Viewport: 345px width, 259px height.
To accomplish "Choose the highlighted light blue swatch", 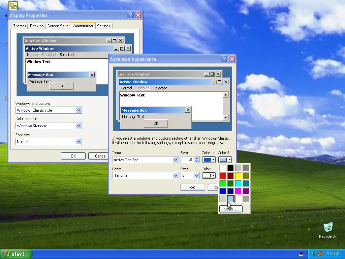I will click(230, 199).
